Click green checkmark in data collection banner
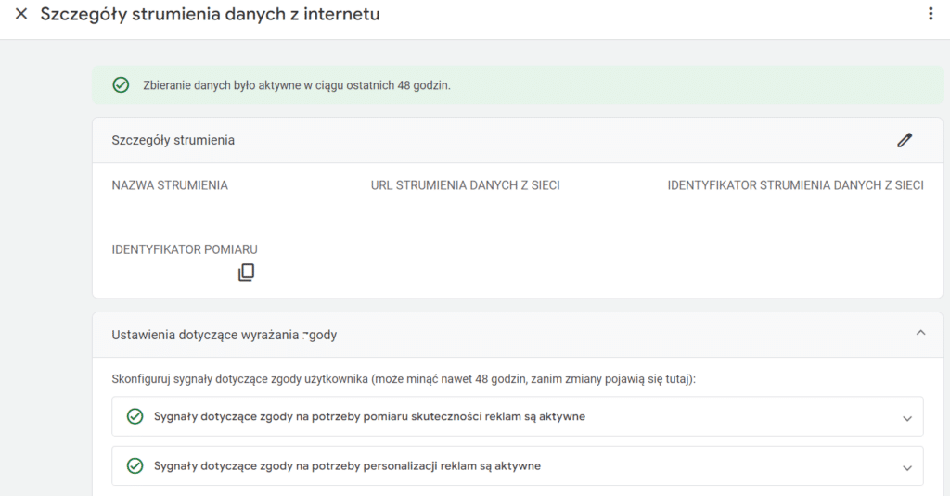950x496 pixels. (x=121, y=84)
